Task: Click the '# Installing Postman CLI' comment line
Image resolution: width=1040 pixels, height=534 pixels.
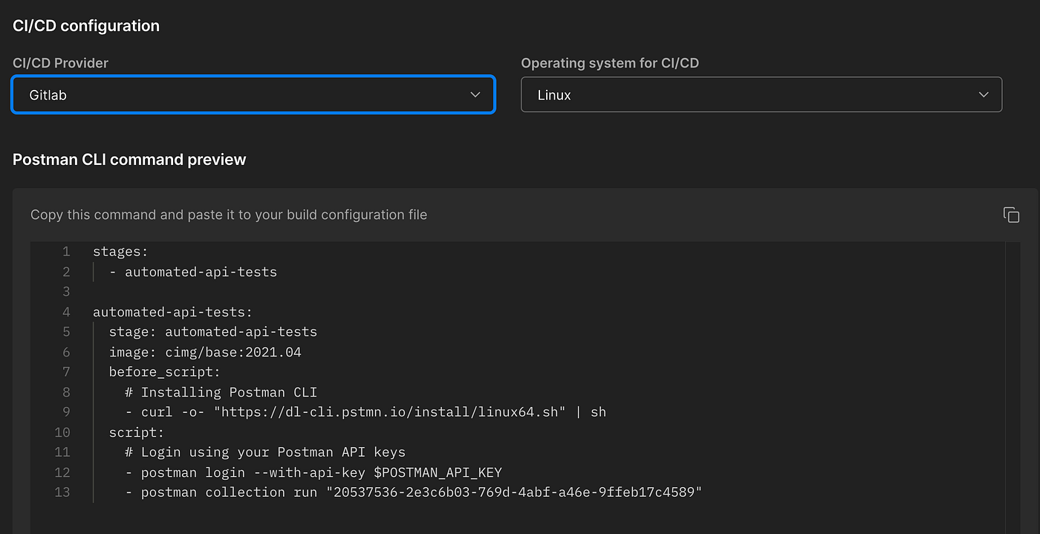Action: 221,392
